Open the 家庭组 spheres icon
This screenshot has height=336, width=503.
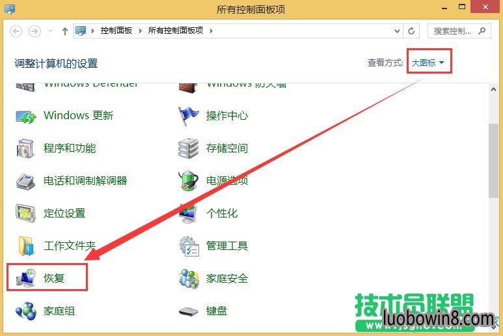pyautogui.click(x=26, y=311)
